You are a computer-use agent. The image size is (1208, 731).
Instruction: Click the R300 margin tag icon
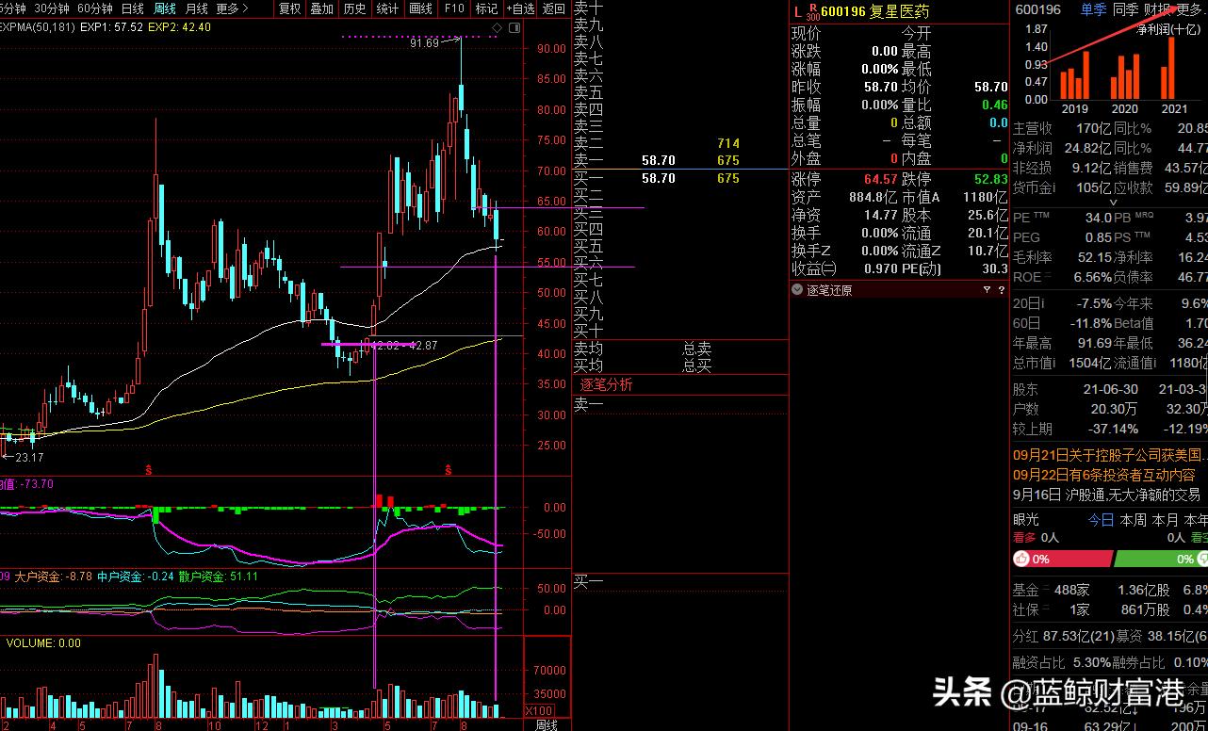click(x=812, y=12)
